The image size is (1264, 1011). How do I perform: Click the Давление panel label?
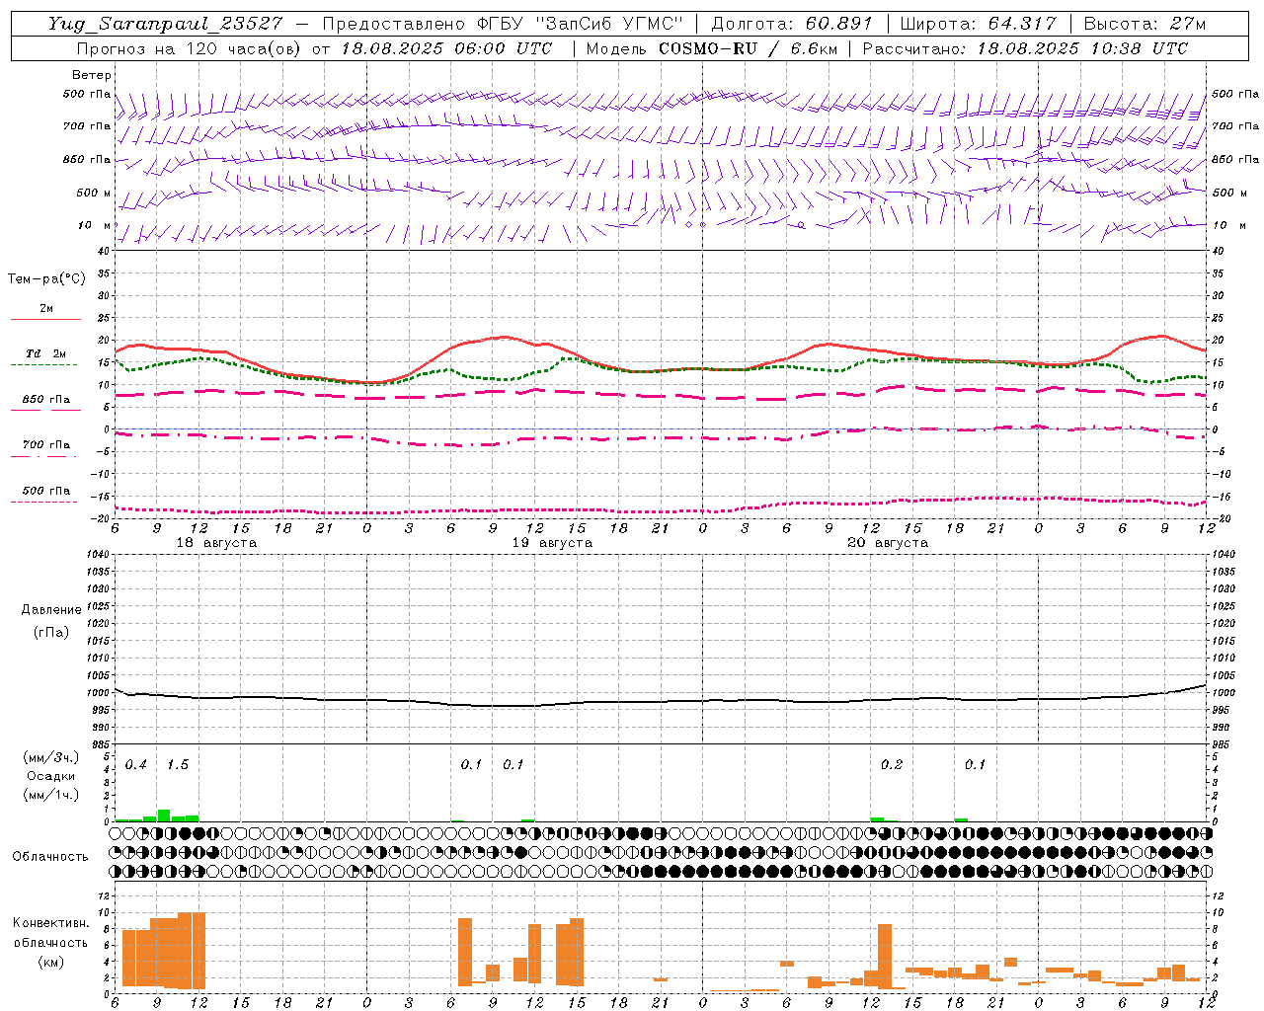pos(51,610)
